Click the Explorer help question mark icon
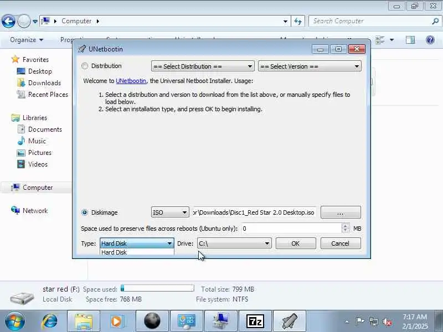The width and height of the screenshot is (443, 332). click(x=430, y=40)
